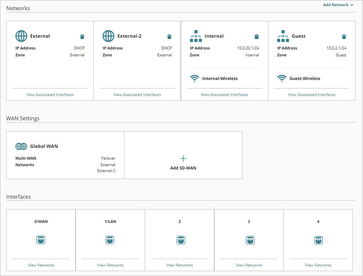Click the Guest network topology icon
Viewport: 363px width, 276px height.
click(x=283, y=36)
